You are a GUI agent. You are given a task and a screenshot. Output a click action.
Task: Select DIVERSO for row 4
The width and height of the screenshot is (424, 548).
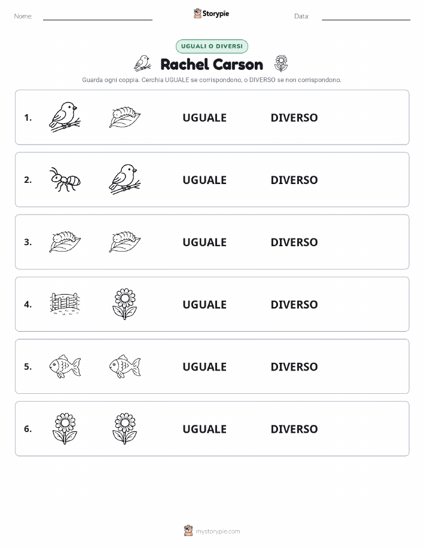(x=294, y=304)
